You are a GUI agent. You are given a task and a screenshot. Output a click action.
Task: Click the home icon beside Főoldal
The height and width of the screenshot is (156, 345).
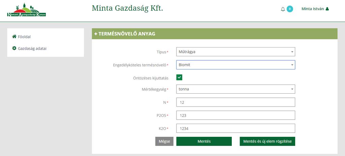pos(14,36)
